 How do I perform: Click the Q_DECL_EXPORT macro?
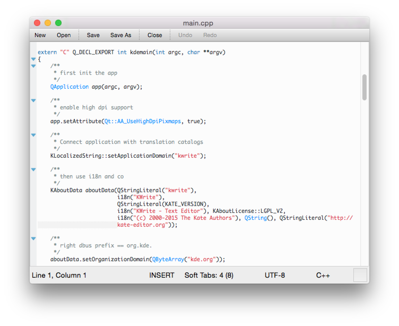point(93,52)
